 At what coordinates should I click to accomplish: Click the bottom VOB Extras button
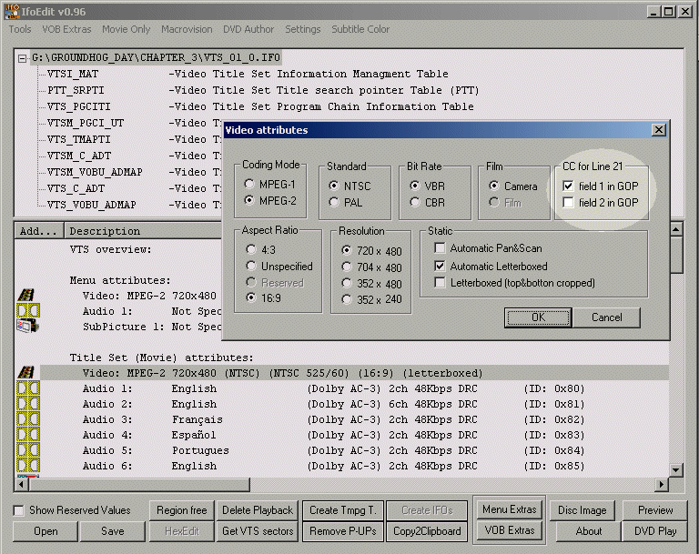509,530
